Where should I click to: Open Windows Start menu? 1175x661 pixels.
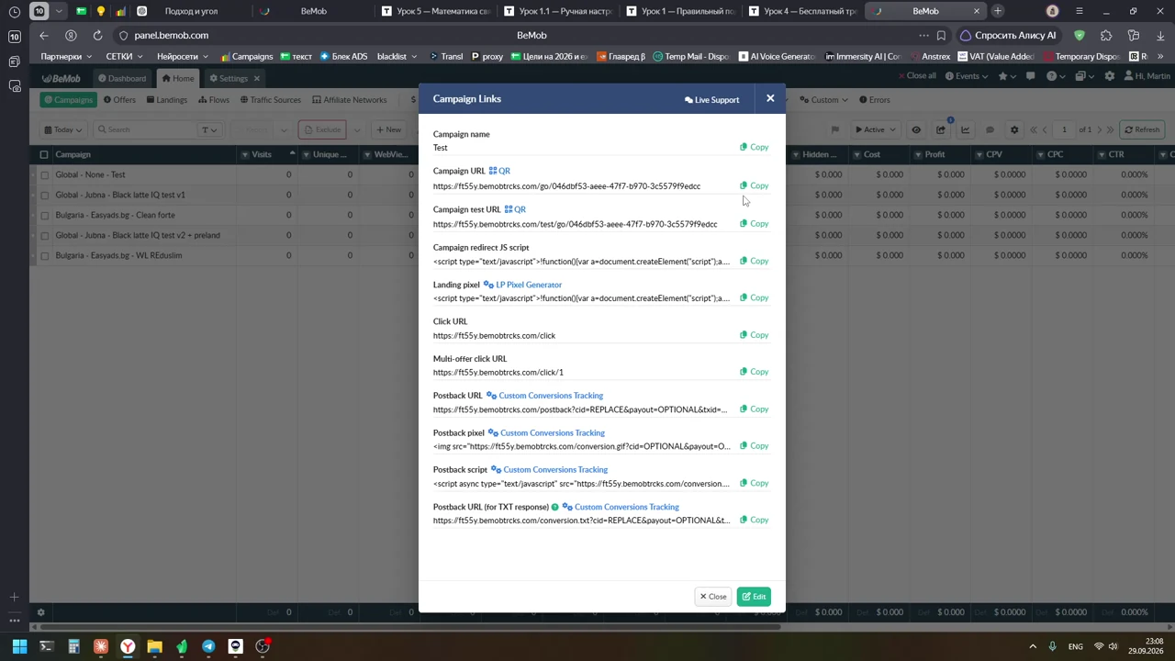19,646
